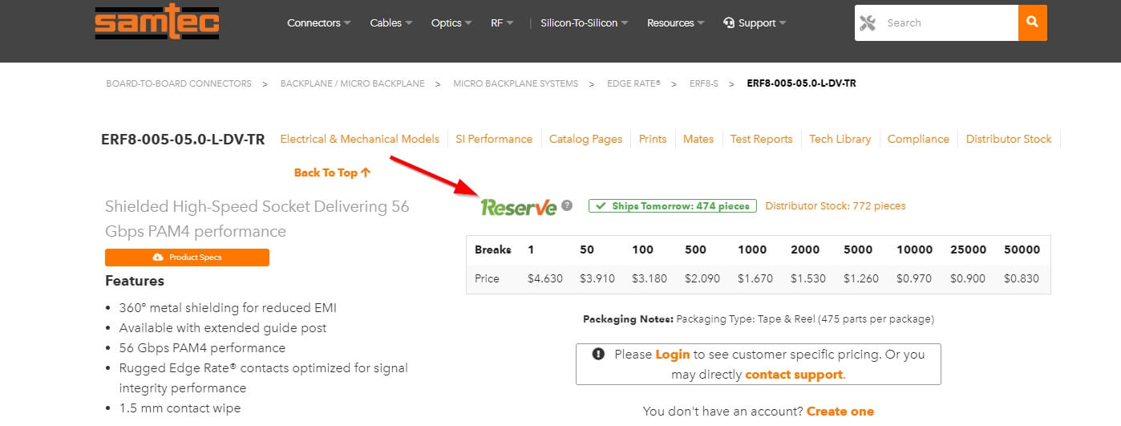Click the Reserve logo
The width and height of the screenshot is (1121, 426).
tap(518, 206)
